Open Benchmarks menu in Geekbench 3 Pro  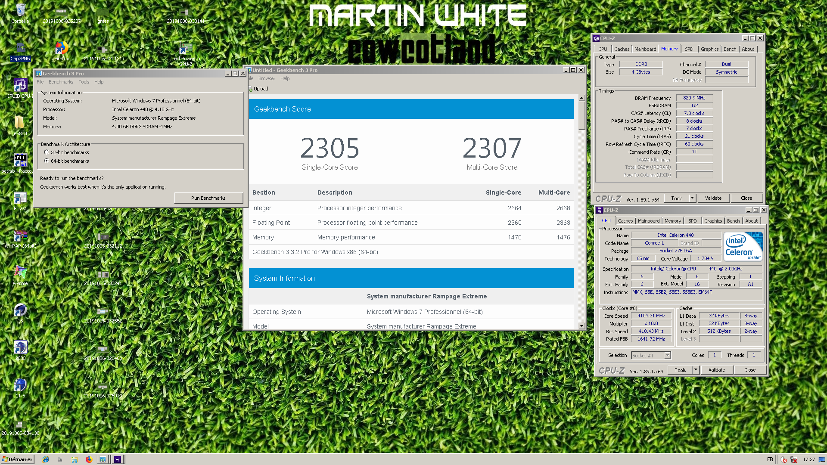pyautogui.click(x=61, y=82)
